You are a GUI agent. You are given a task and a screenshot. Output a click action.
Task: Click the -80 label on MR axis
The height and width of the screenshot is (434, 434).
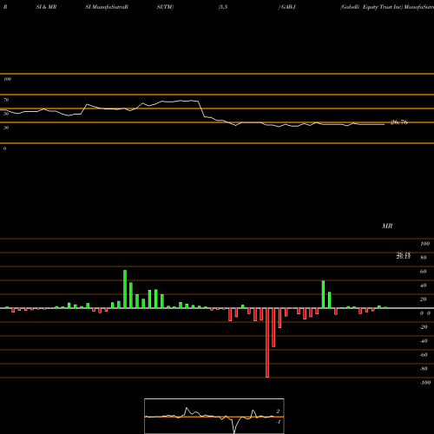tap(424, 369)
